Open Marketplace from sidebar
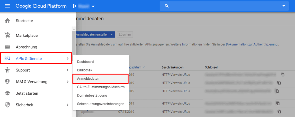This screenshot has height=117, width=295. click(27, 35)
